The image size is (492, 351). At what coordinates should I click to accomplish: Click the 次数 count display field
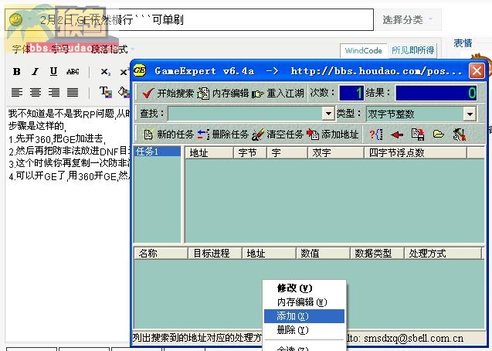point(351,93)
